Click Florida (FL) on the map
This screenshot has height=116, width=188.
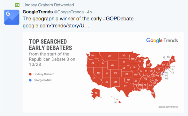[153, 93]
